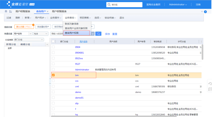The image size is (212, 117).
Task: Open the blue help question-mark icon
Action: 205,12
